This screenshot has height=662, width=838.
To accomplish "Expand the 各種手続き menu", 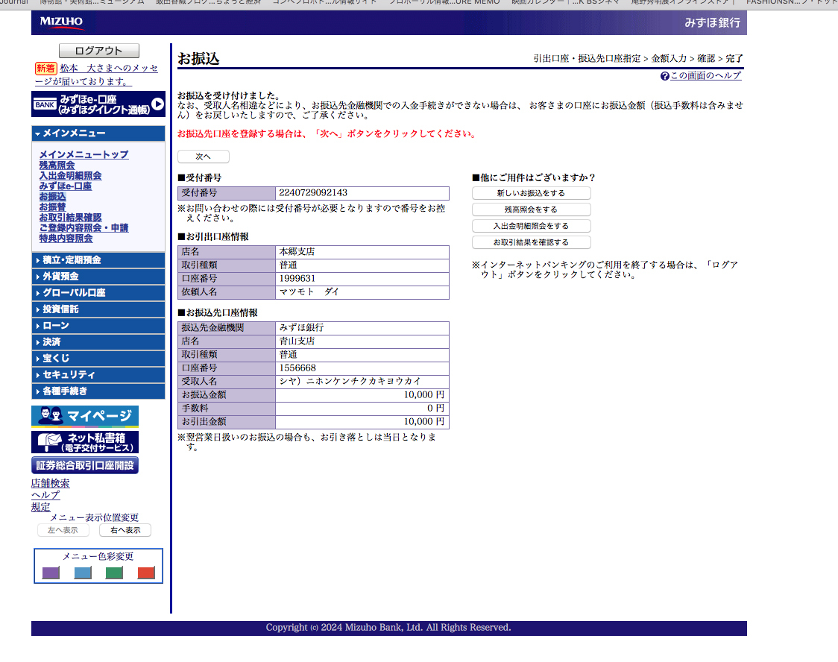I will coord(98,391).
